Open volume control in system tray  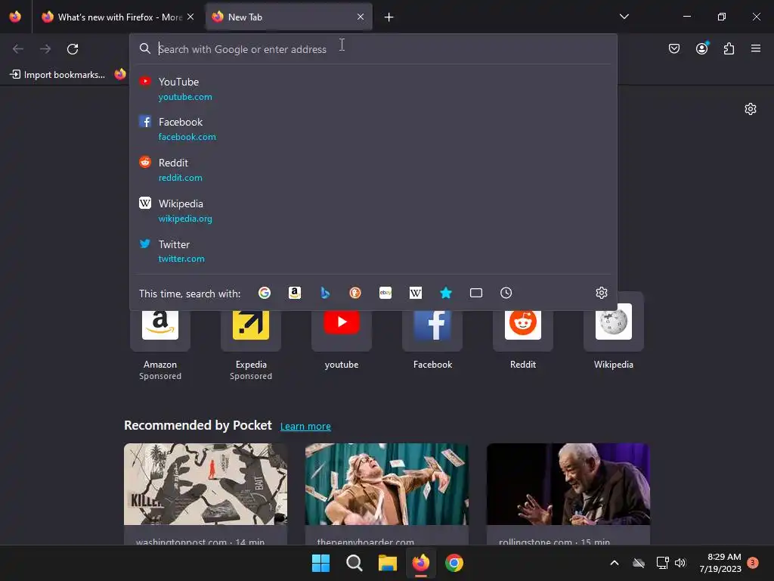coord(681,563)
